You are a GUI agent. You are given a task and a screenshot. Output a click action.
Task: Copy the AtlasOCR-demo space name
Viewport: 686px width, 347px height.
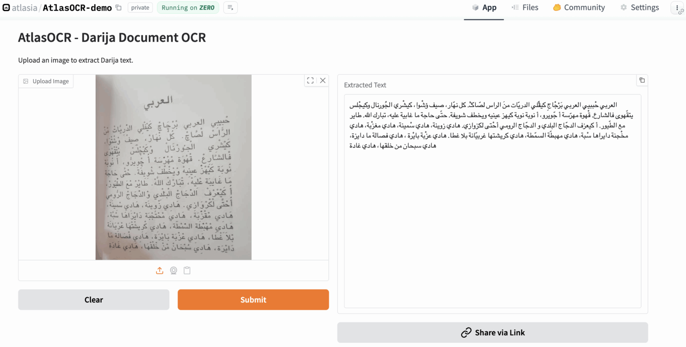coord(118,7)
